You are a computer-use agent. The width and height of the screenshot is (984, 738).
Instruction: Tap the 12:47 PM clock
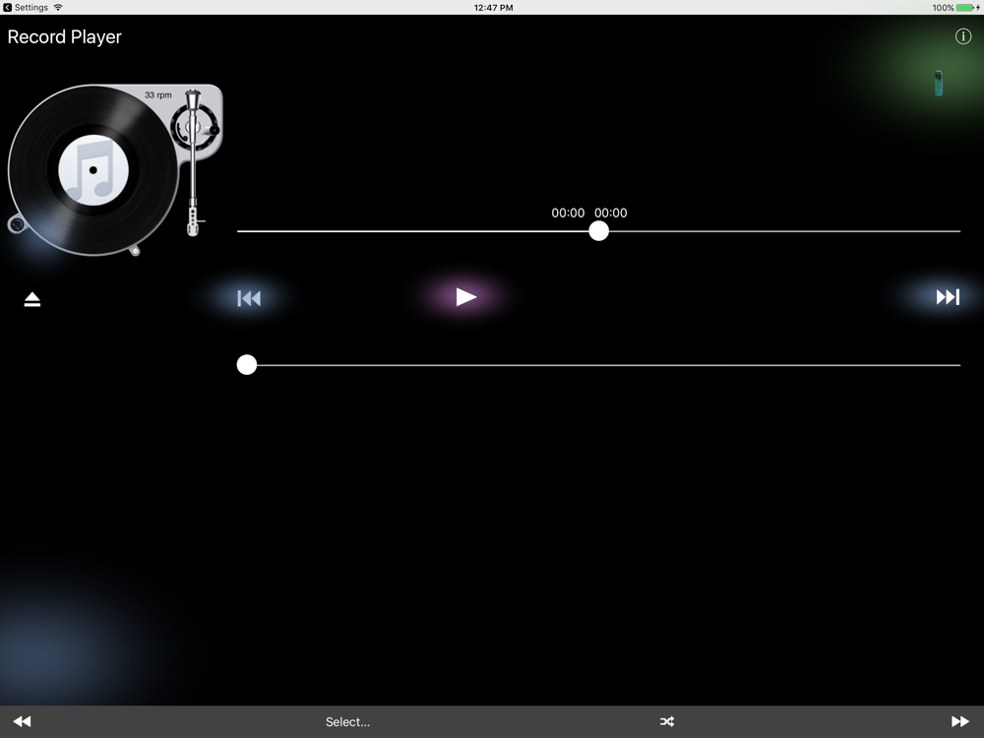pos(493,8)
